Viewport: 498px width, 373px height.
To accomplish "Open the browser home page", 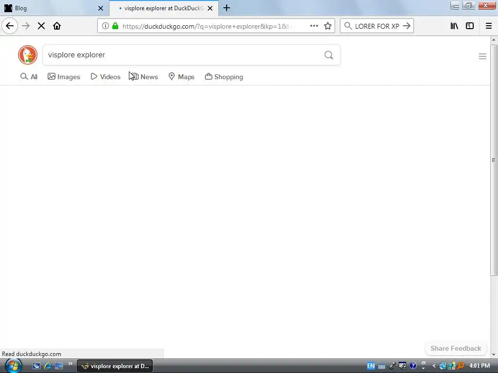I will pos(57,26).
